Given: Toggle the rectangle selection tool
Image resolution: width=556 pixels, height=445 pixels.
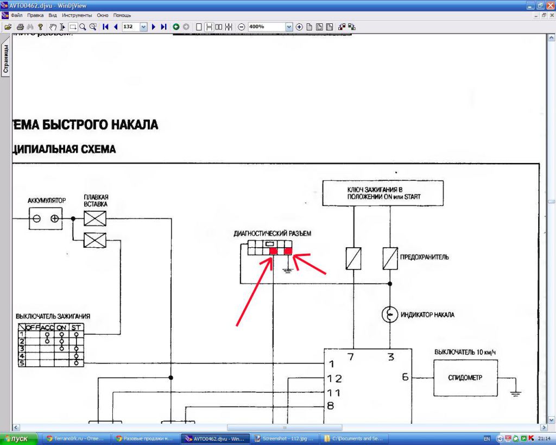Looking at the screenshot, I should 72,27.
